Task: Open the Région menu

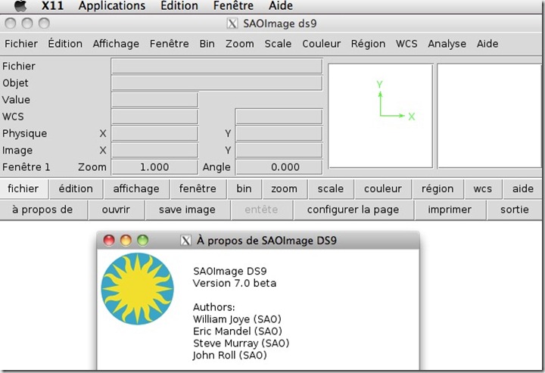Action: 368,44
